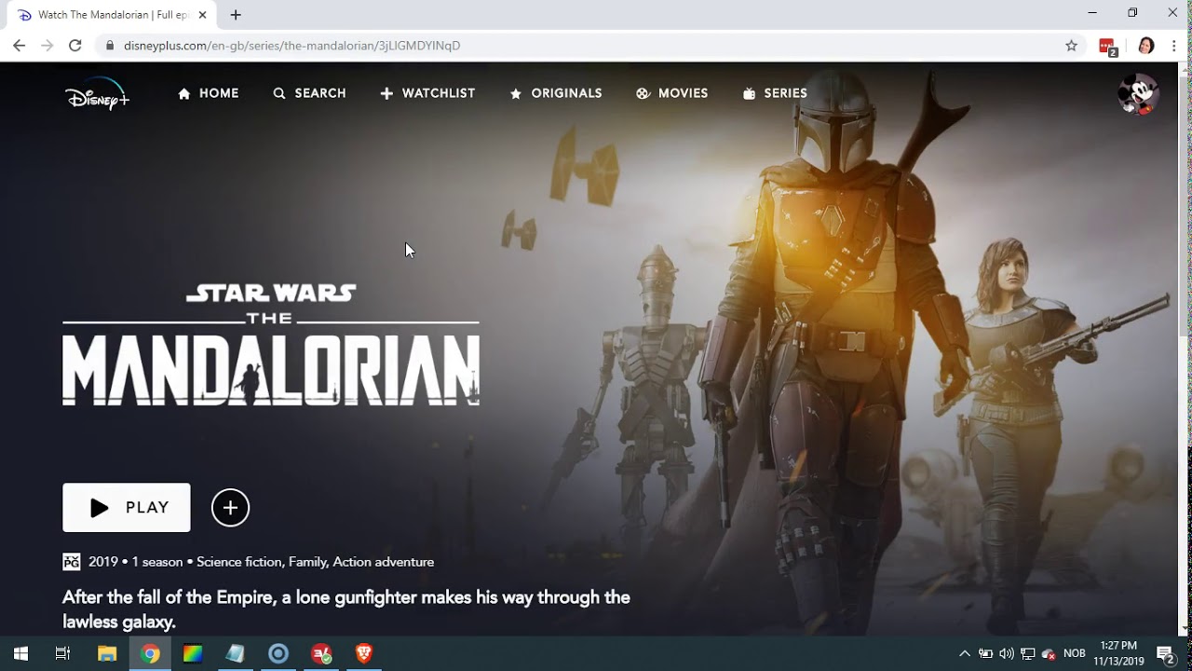Click the battery tray icon
This screenshot has width=1192, height=671.
985,653
